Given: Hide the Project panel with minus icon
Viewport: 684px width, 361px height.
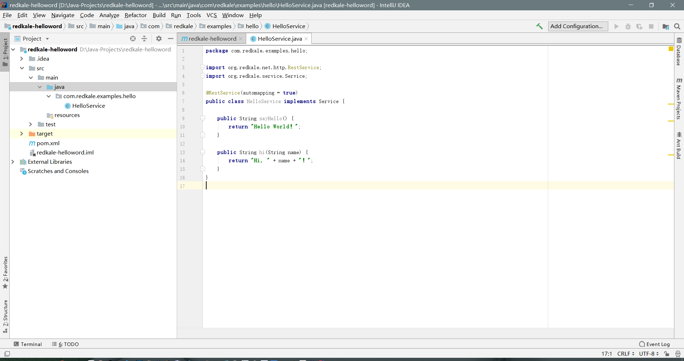Looking at the screenshot, I should pos(171,39).
